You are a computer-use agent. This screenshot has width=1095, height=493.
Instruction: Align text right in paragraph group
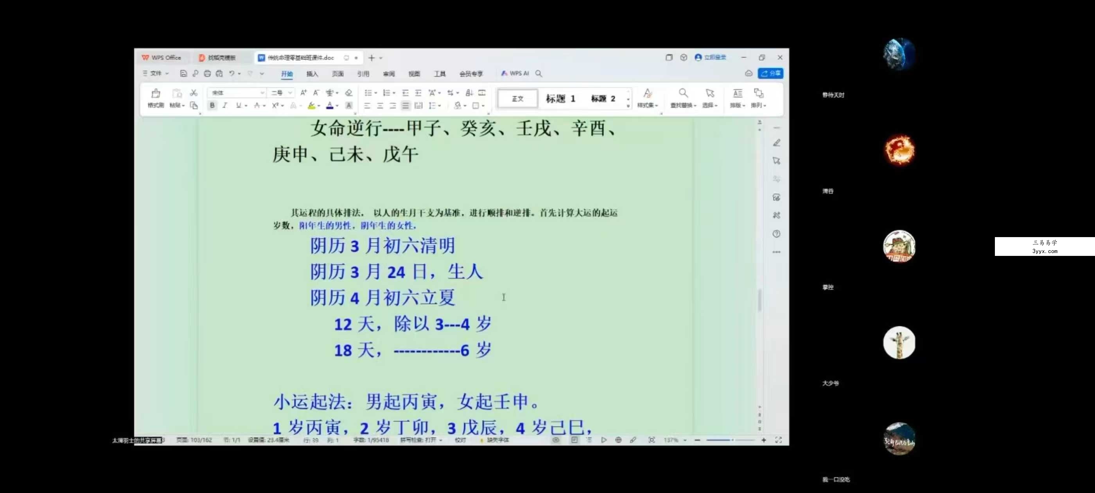tap(393, 106)
